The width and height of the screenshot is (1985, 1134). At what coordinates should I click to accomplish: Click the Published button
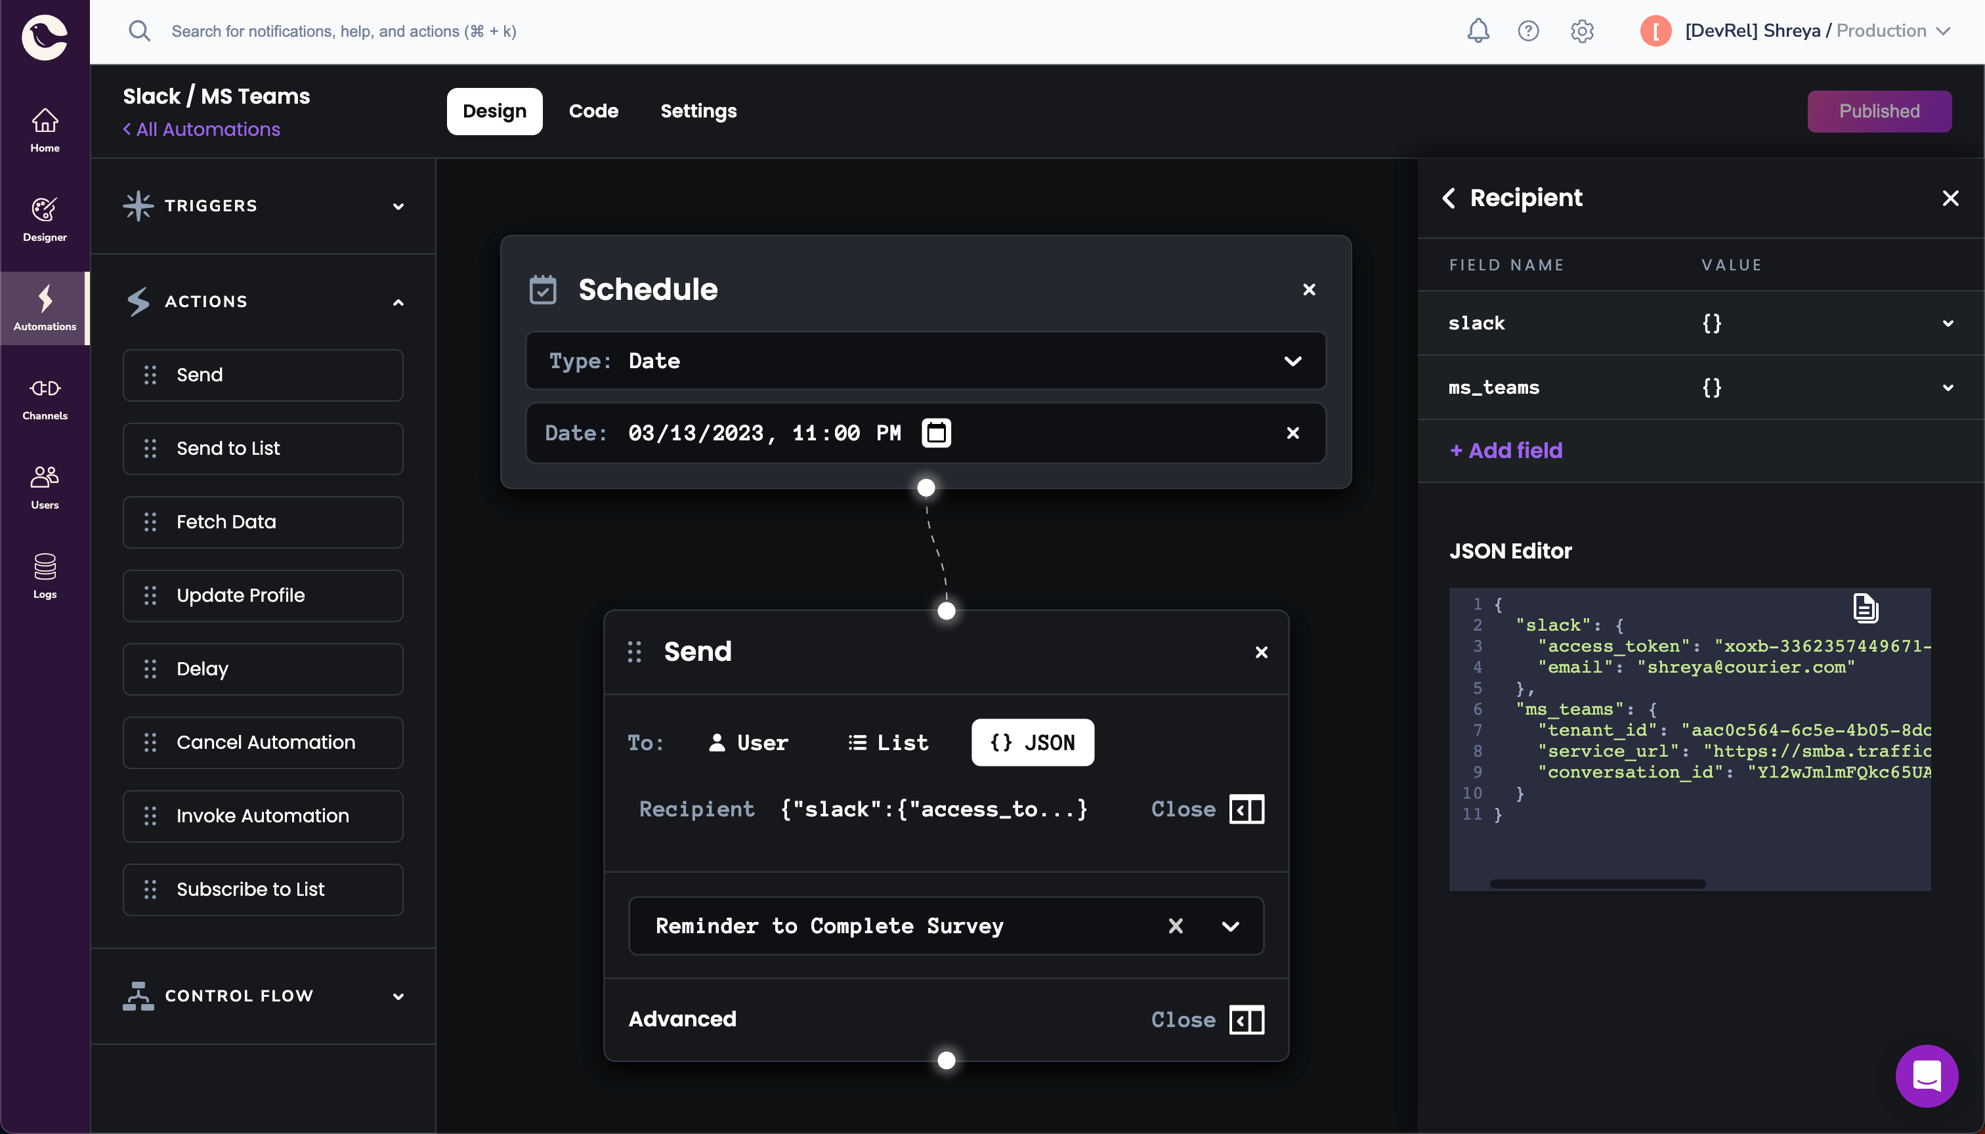click(1879, 111)
